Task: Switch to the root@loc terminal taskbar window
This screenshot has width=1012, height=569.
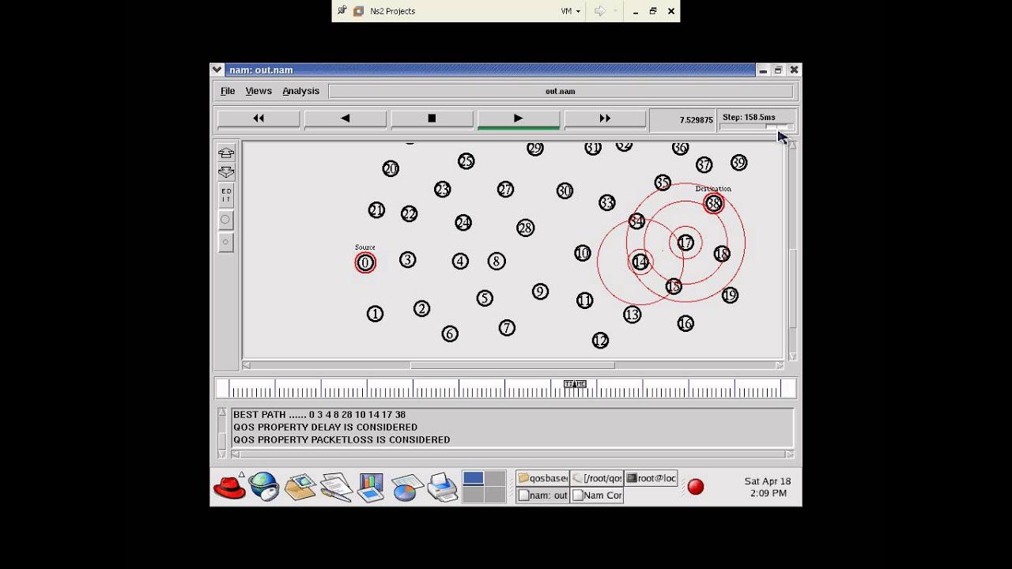Action: [651, 478]
